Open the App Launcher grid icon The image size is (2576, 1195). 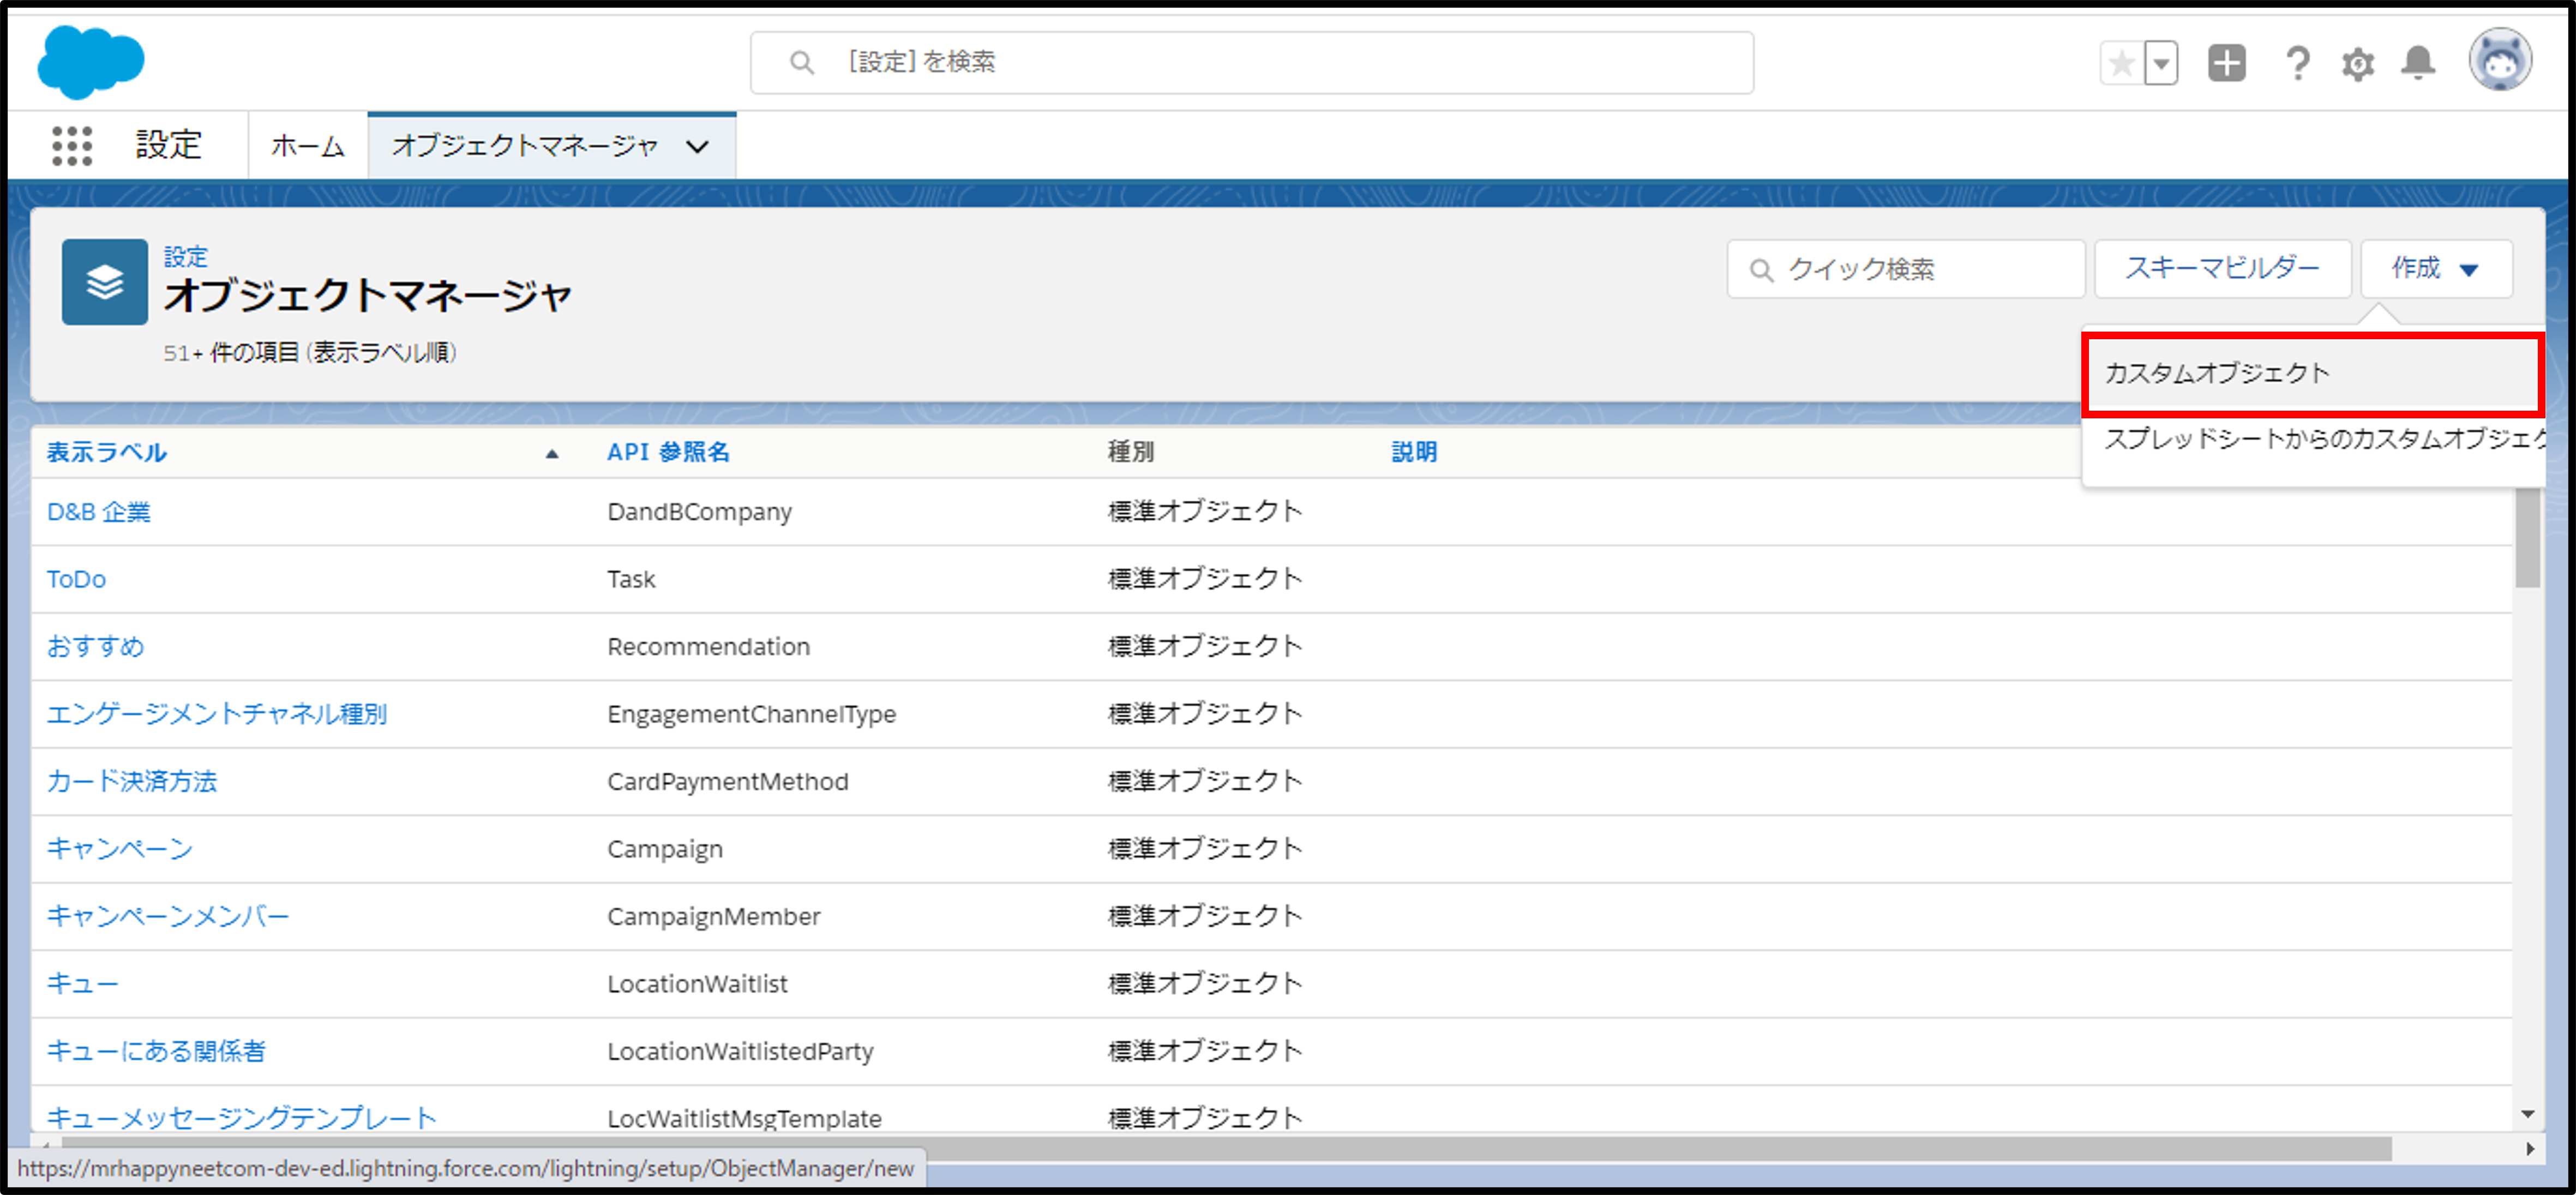pos(72,146)
